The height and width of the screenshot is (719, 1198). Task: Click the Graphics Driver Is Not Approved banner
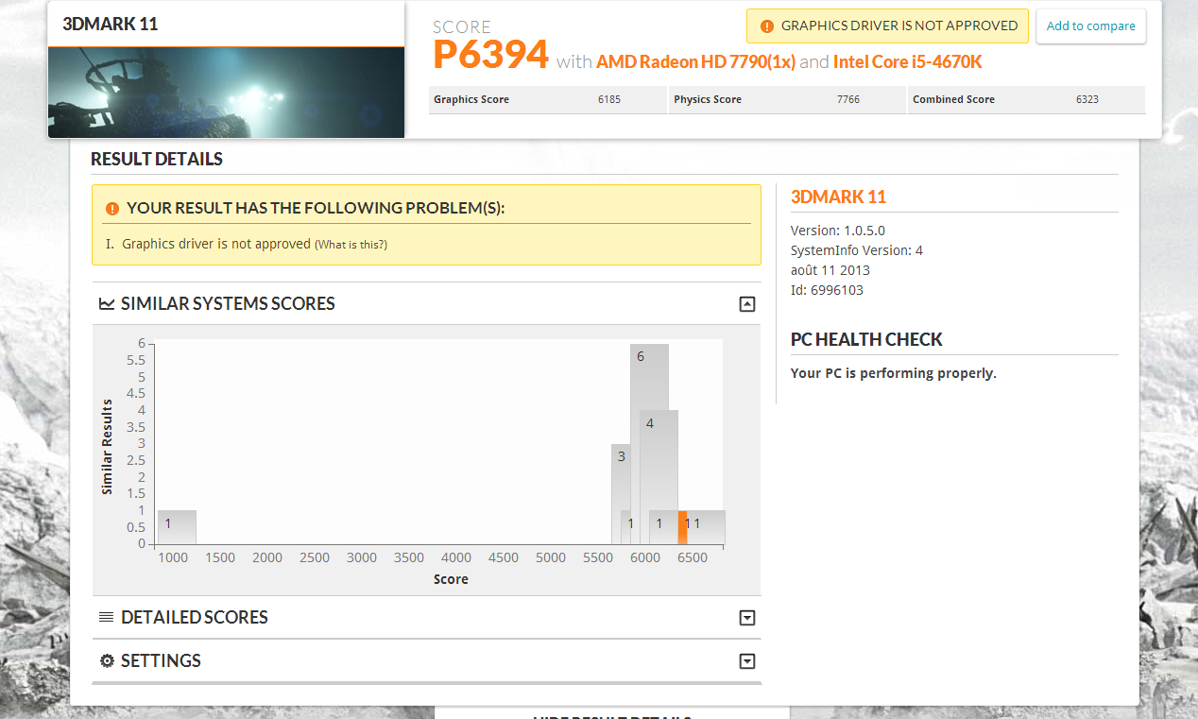tap(888, 26)
